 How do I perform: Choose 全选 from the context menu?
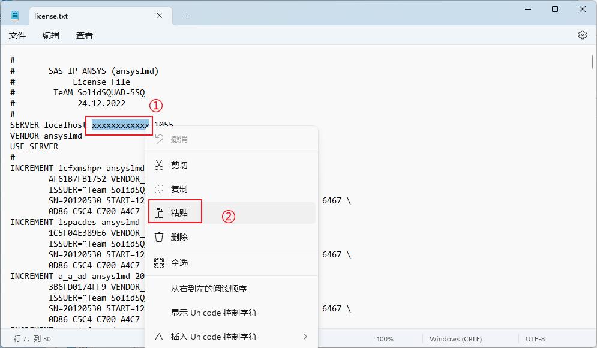[232, 263]
